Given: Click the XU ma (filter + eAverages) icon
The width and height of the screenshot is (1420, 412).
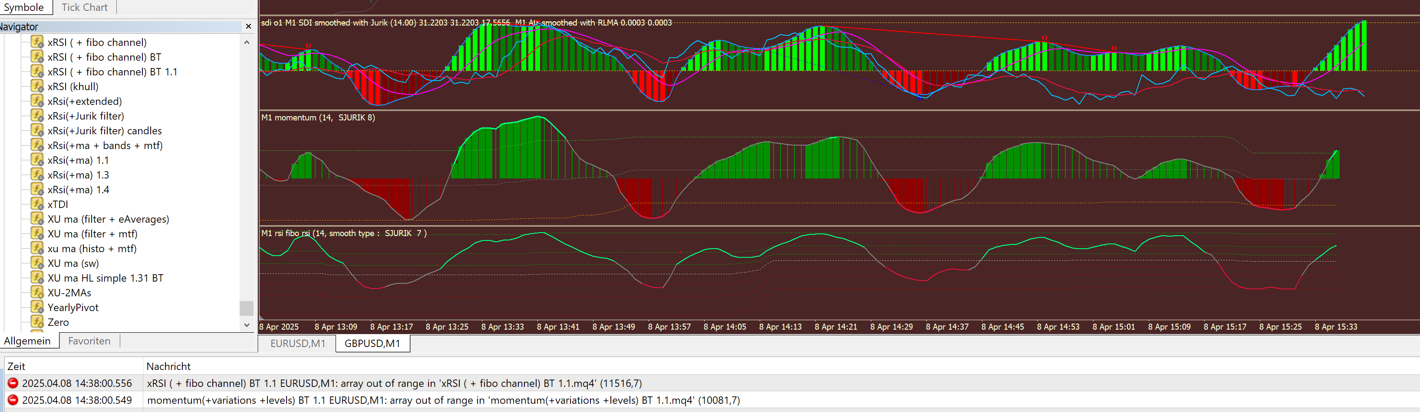Looking at the screenshot, I should 37,219.
